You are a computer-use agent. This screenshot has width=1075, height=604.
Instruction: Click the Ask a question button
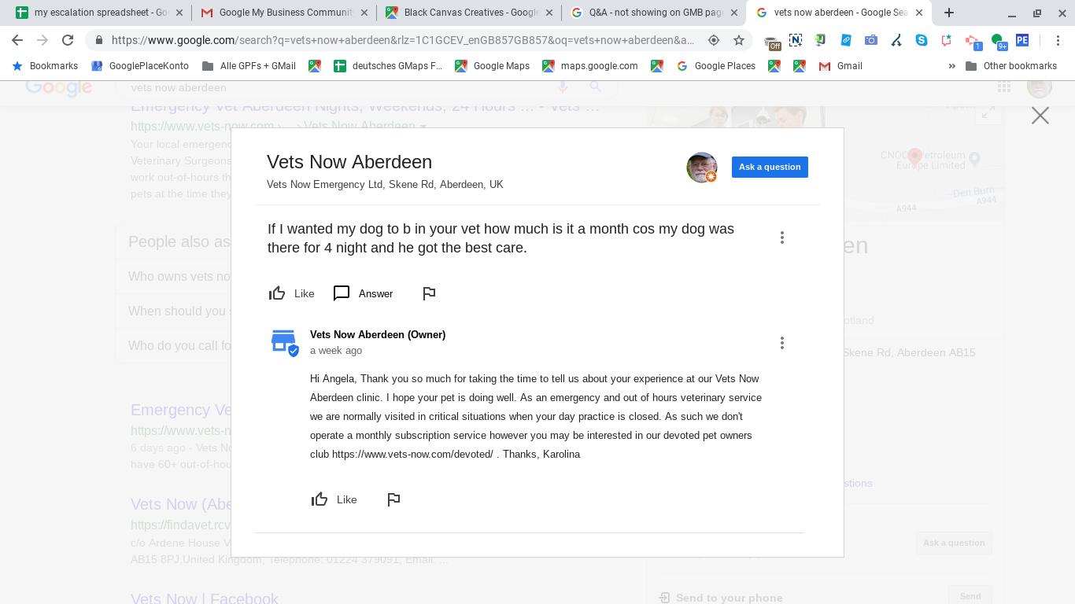click(x=770, y=167)
